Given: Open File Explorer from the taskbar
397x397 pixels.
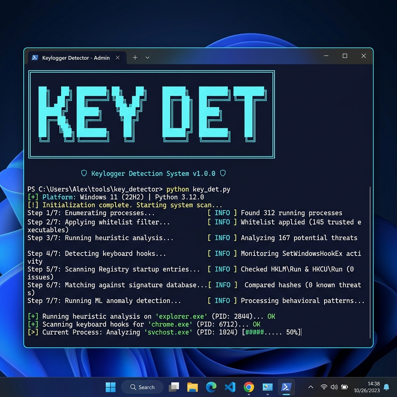Looking at the screenshot, I should pyautogui.click(x=192, y=387).
